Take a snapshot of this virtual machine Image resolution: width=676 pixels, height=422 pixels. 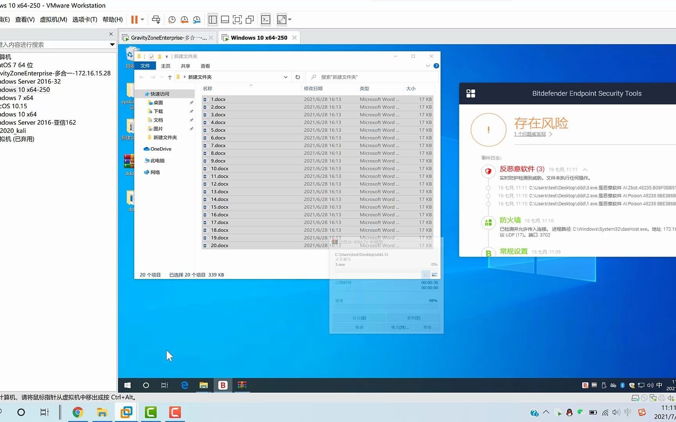(172, 20)
